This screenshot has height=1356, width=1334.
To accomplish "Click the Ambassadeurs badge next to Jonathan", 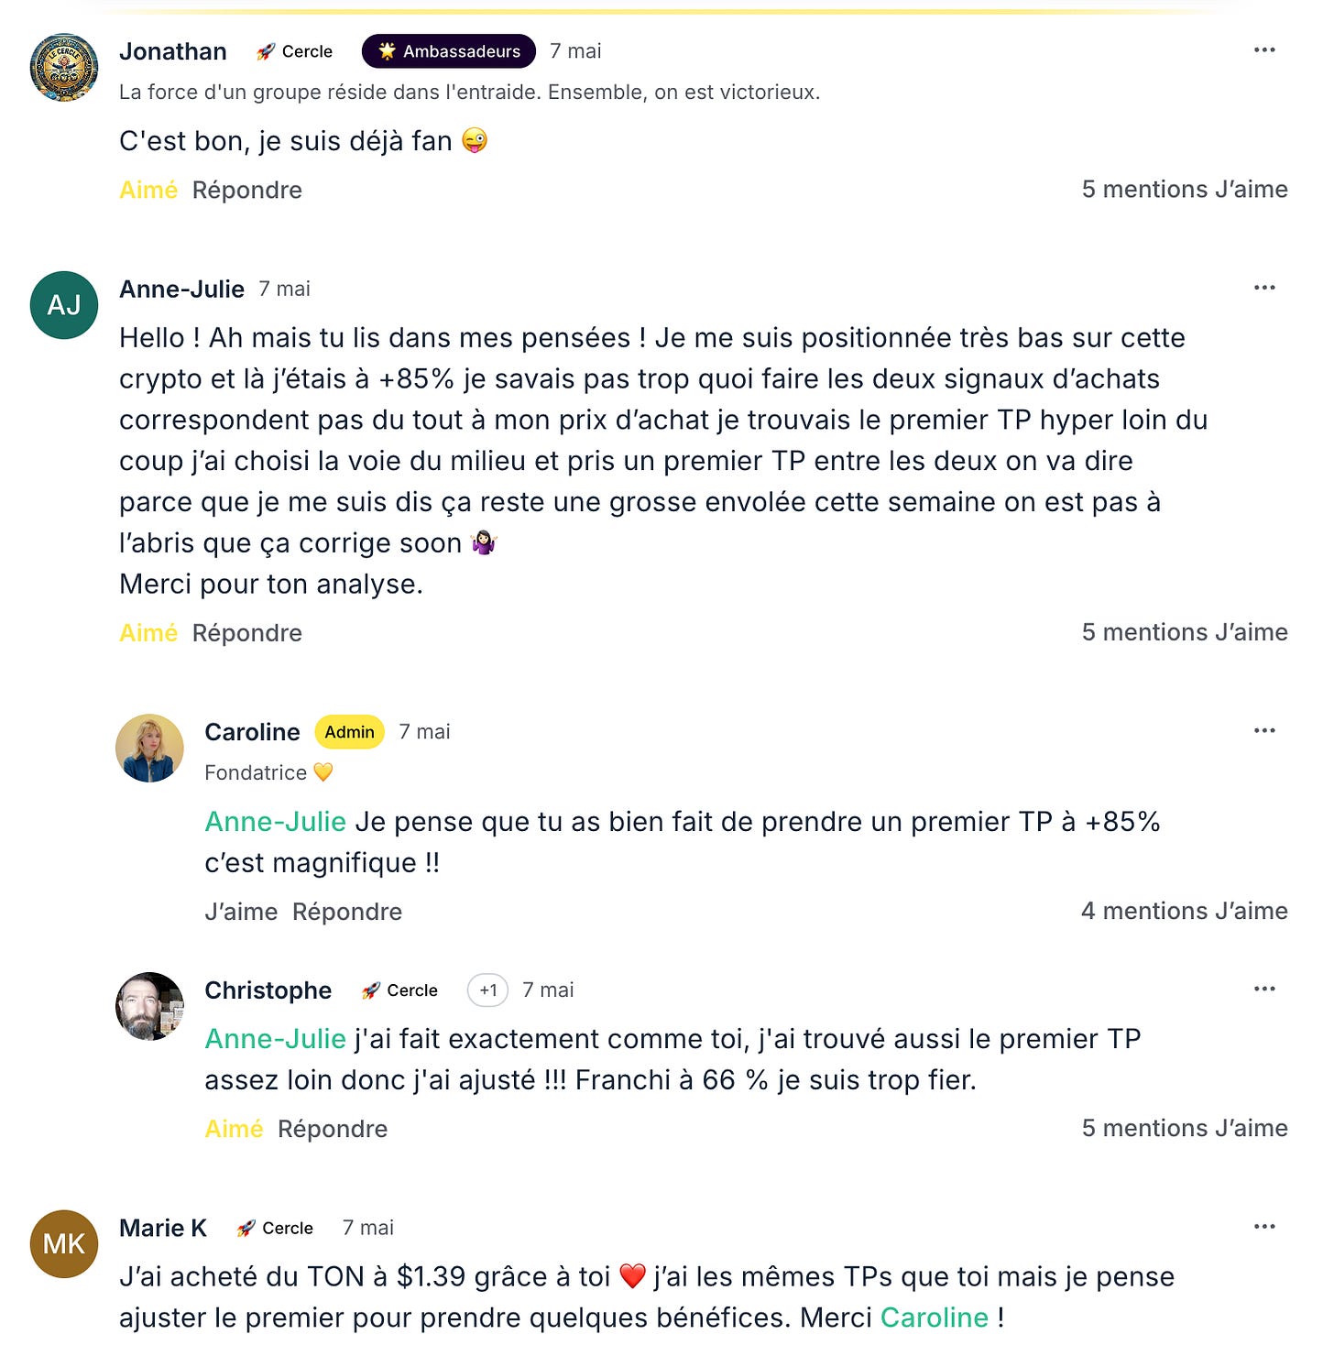I will point(449,51).
